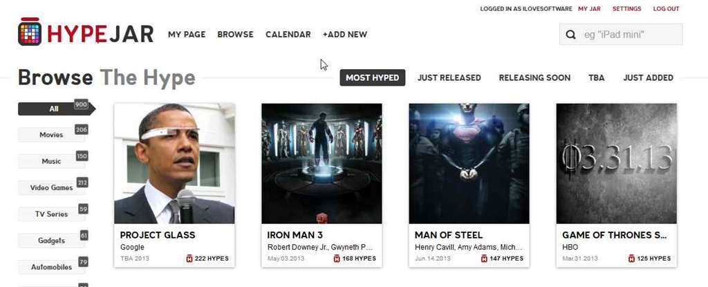Click into the search input field
This screenshot has width=708, height=287.
621,35
